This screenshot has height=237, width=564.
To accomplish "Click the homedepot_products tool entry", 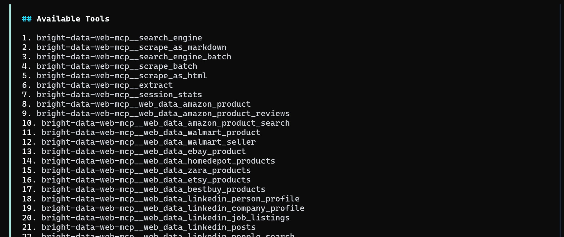I will coord(158,161).
